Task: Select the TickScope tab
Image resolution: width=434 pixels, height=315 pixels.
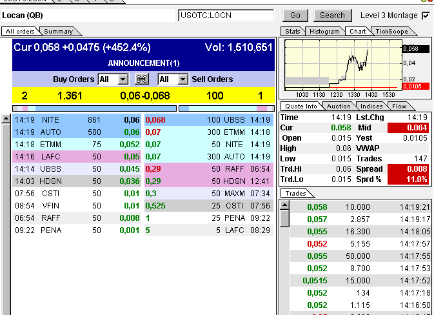Action: [x=391, y=31]
